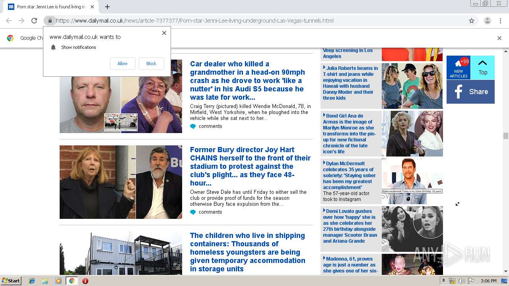Click taskbar clock 3:06 PM
Image resolution: width=509 pixels, height=286 pixels.
click(x=488, y=281)
